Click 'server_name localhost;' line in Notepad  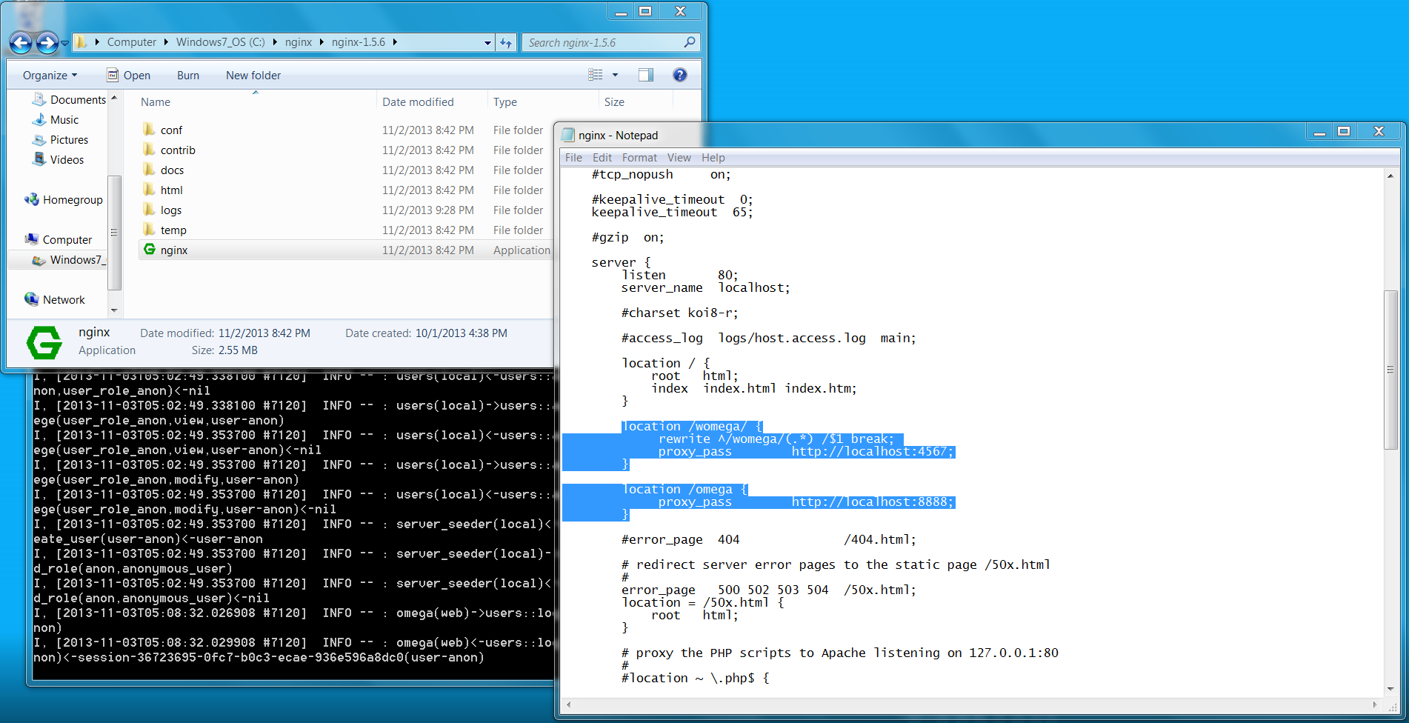(705, 287)
